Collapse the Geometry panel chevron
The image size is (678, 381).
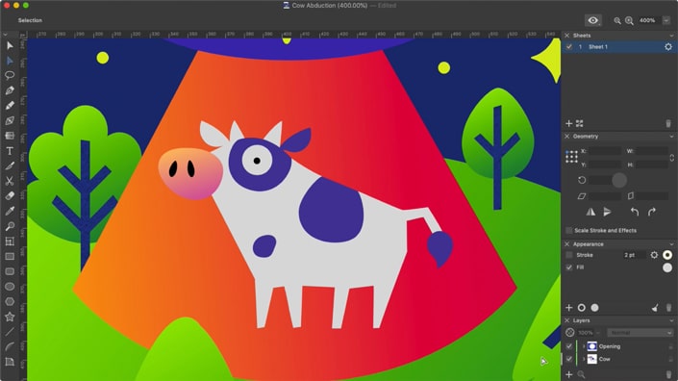671,137
